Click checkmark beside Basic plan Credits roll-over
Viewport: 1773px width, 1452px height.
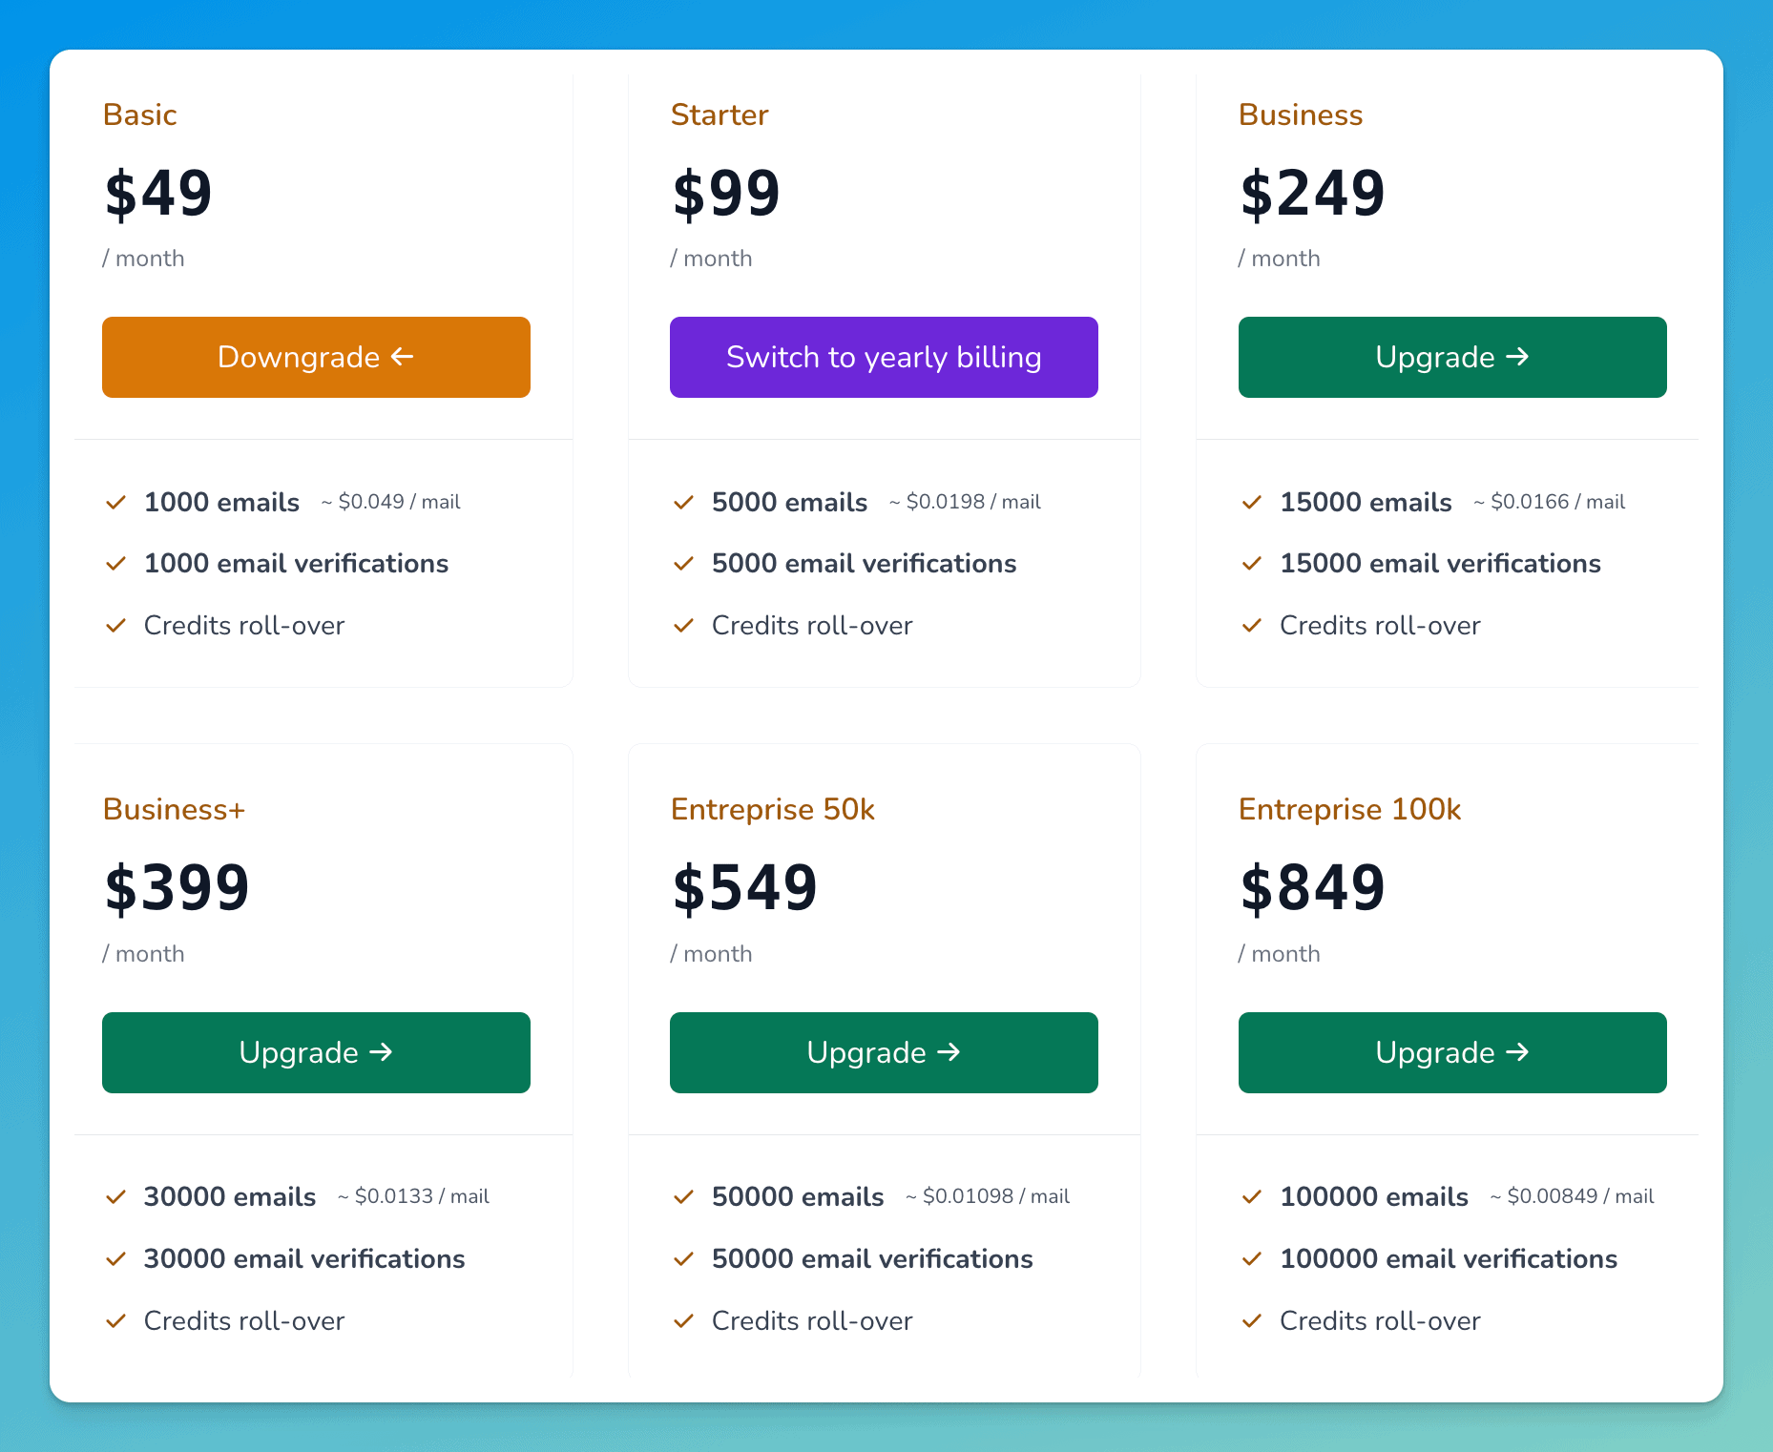tap(115, 626)
